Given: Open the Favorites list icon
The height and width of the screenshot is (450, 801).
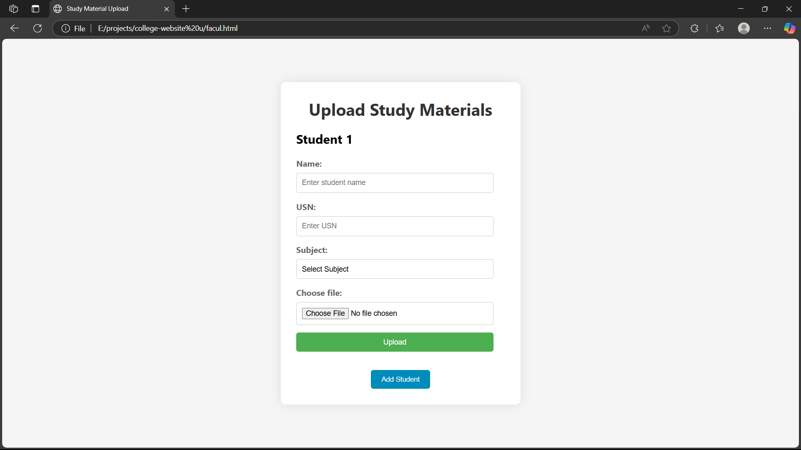Looking at the screenshot, I should (720, 28).
